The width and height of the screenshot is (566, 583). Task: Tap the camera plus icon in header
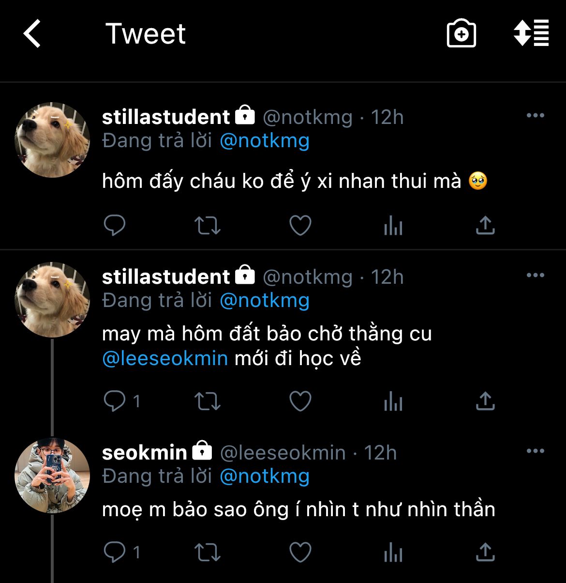461,34
